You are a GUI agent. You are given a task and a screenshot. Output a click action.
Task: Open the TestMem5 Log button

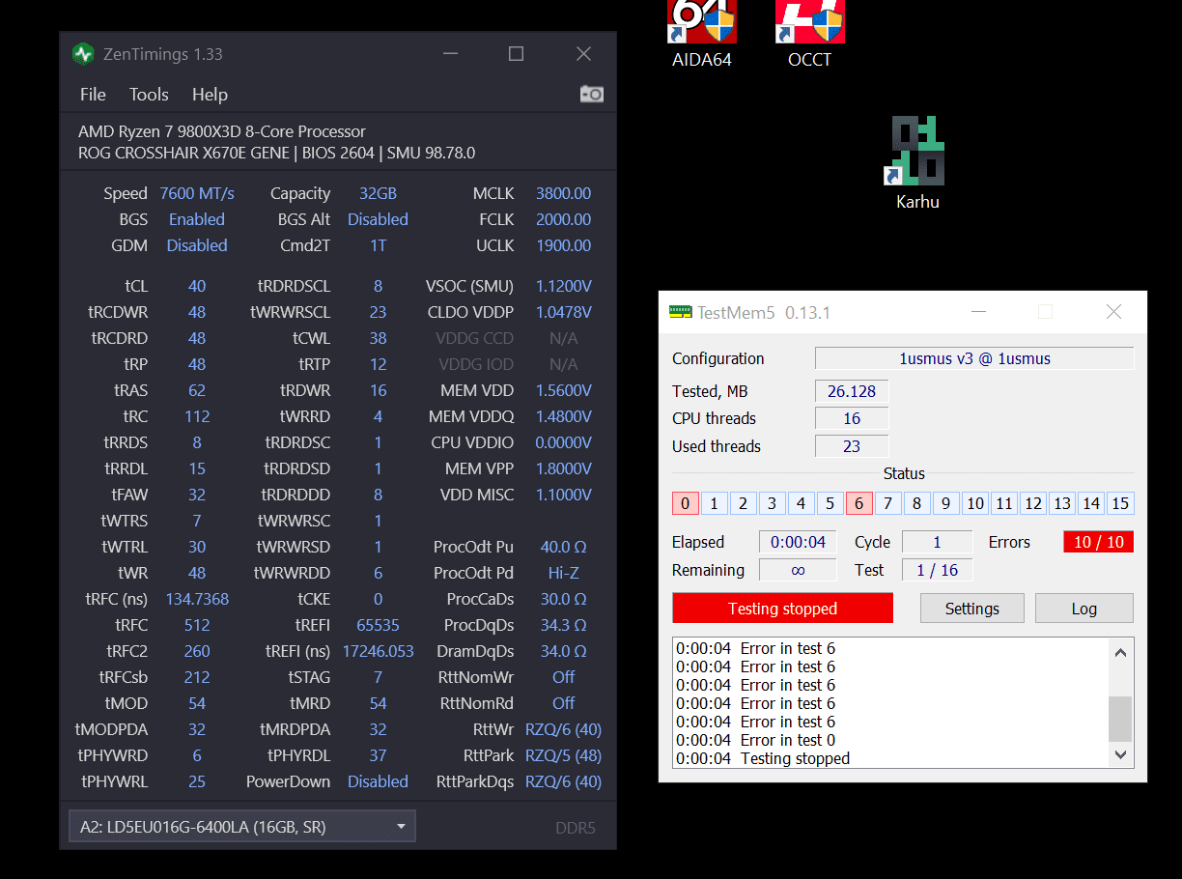pos(1083,609)
